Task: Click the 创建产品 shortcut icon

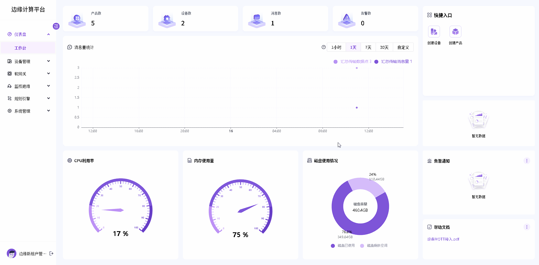Action: 455,32
